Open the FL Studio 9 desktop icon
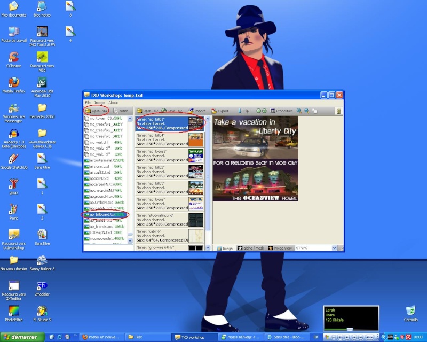 point(42,313)
